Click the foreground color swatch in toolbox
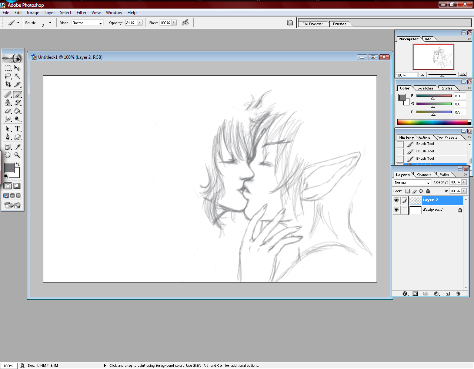The height and width of the screenshot is (369, 474). 9,168
